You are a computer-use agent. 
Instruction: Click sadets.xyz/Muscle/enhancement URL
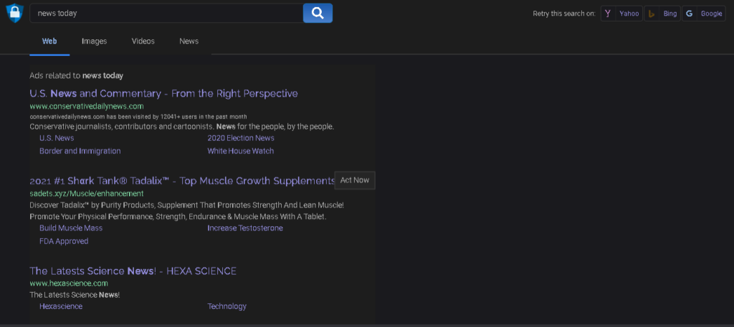87,193
